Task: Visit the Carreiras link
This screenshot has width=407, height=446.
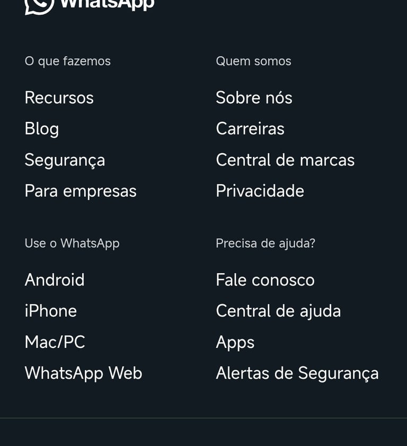Action: tap(250, 129)
